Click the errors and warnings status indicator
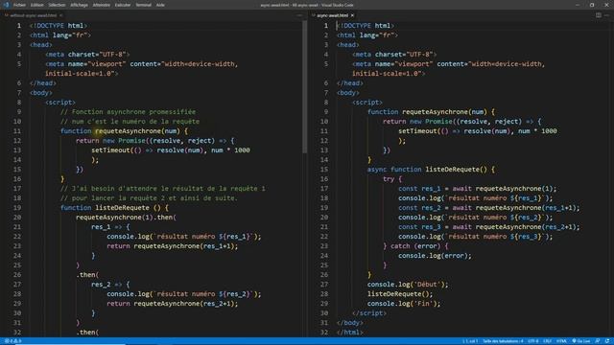 (x=12, y=341)
